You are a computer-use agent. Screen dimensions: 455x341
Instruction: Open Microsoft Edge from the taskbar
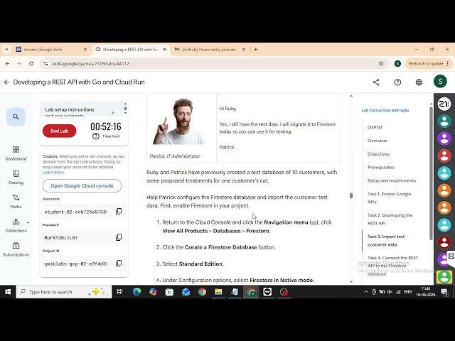[137, 292]
